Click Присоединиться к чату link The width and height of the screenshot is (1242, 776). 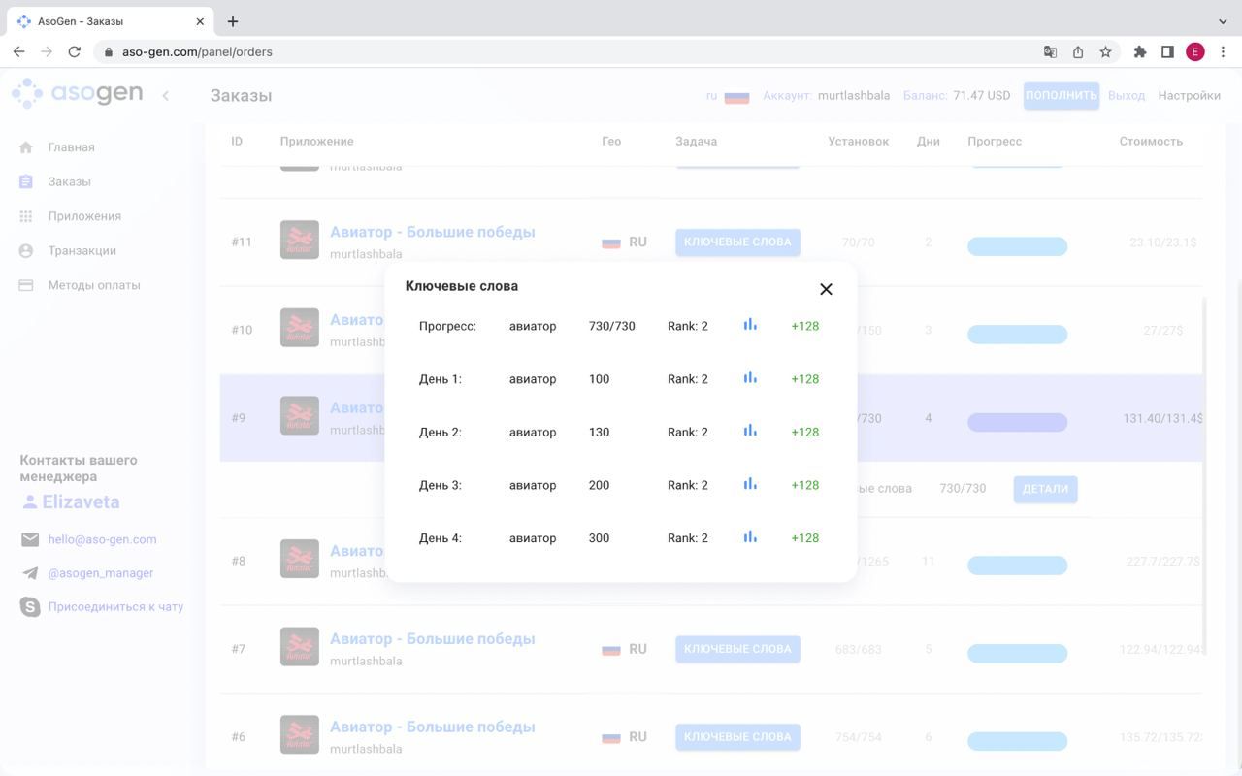(115, 606)
